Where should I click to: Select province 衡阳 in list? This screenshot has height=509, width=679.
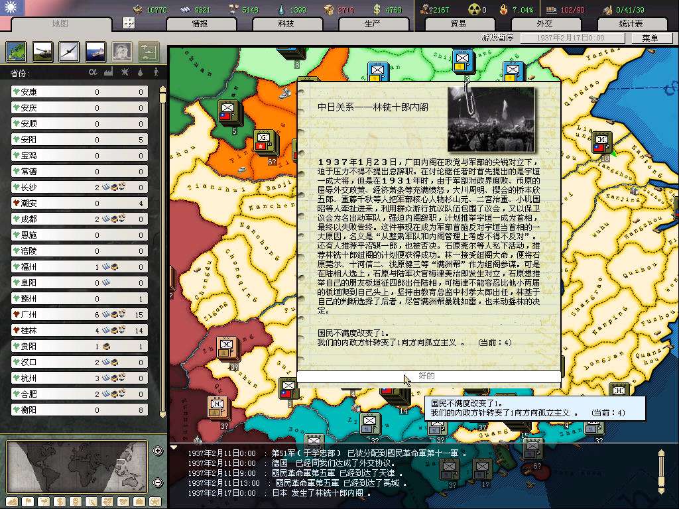[80, 410]
